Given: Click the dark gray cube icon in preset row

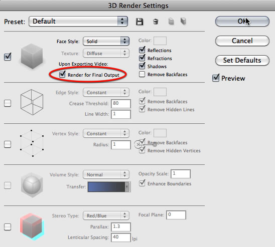Looking at the screenshot, I should [x=183, y=22].
